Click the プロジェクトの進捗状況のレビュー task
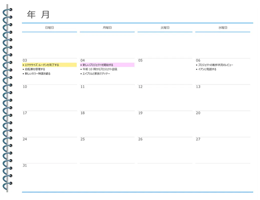The image size is (260, 200). (215, 65)
